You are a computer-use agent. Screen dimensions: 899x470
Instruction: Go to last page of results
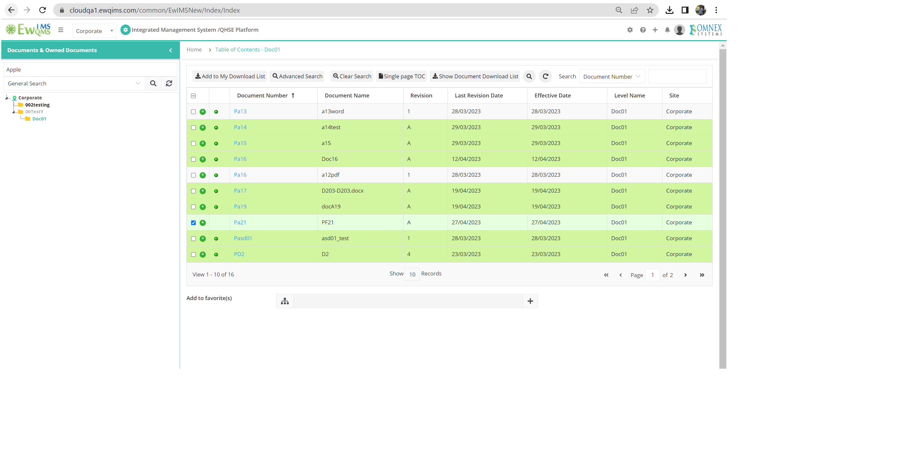(x=701, y=275)
